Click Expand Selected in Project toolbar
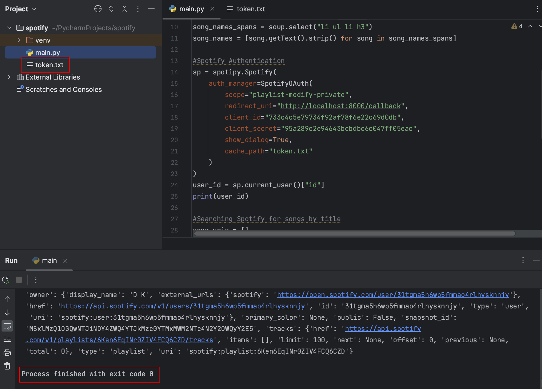 pos(111,9)
